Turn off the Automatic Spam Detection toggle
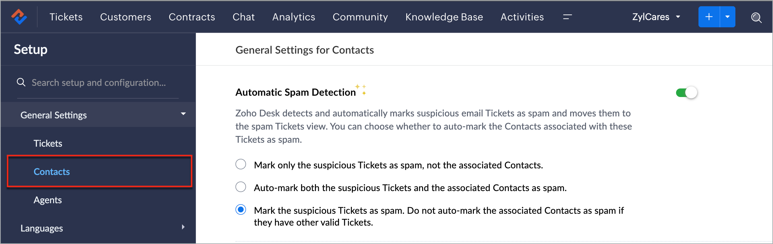 coord(686,93)
